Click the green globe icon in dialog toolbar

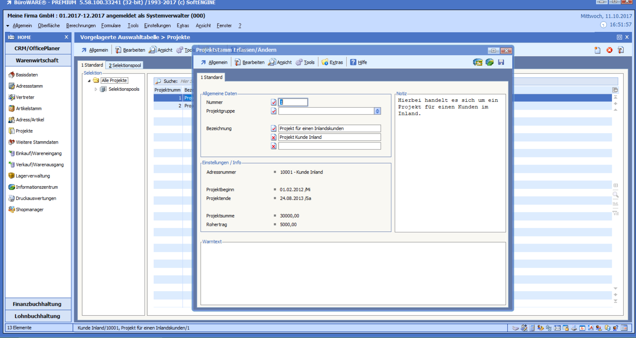click(489, 62)
